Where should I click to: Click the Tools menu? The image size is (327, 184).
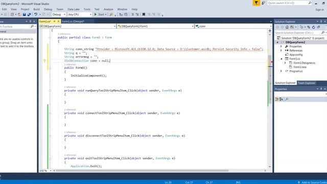click(x=87, y=9)
